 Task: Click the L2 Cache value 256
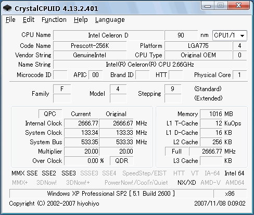[x=211, y=142]
